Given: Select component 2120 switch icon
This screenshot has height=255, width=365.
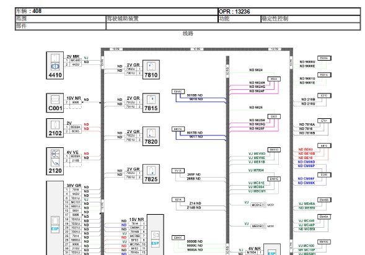Looking at the screenshot, I should tap(55, 161).
